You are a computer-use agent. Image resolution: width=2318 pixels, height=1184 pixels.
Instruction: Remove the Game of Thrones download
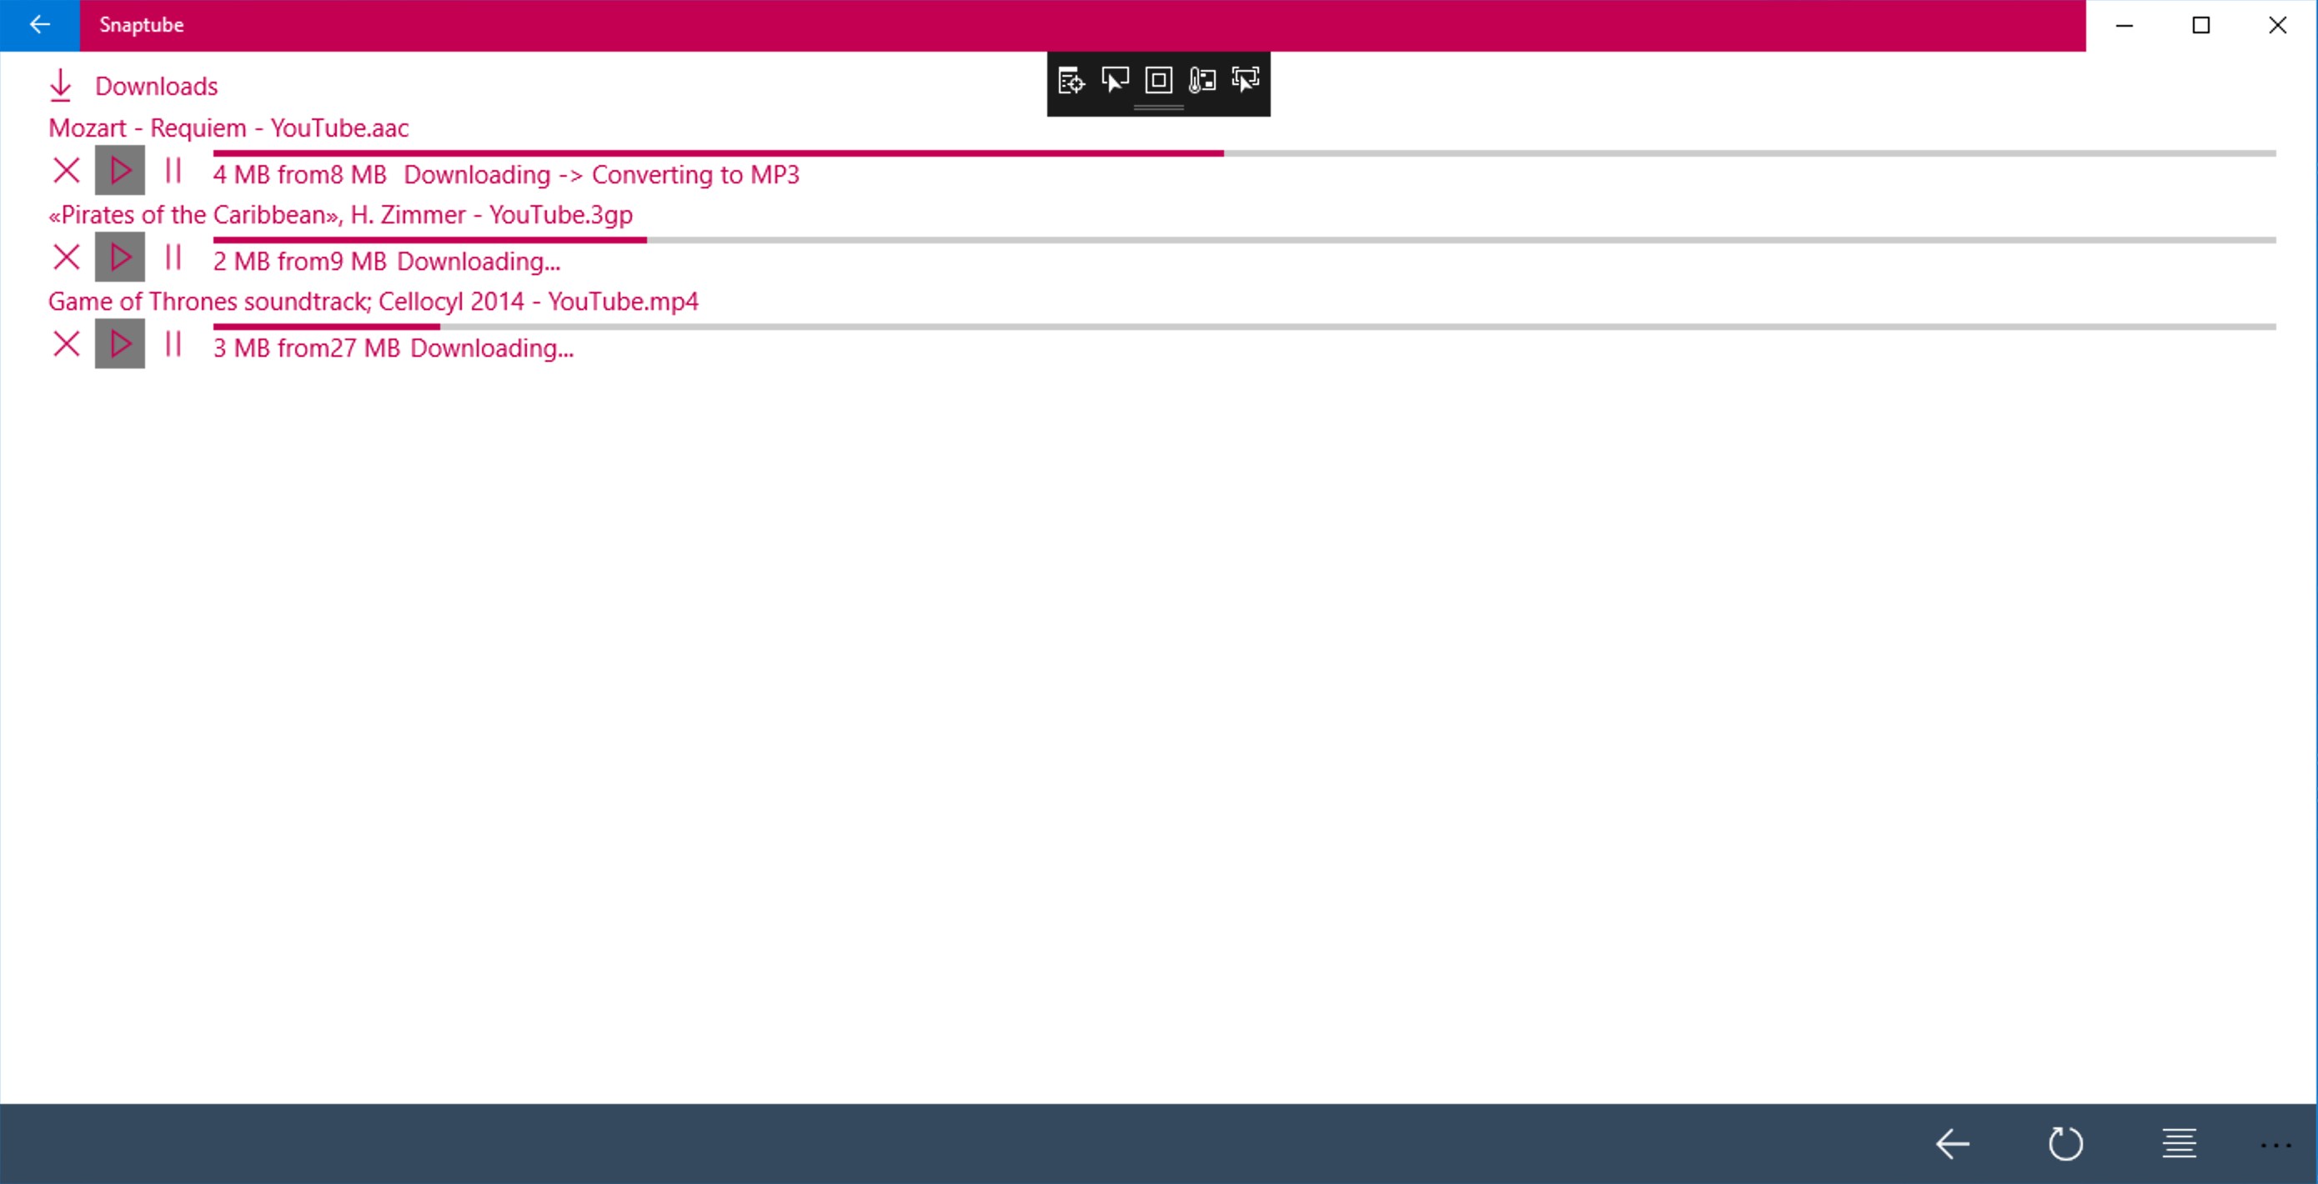click(66, 344)
